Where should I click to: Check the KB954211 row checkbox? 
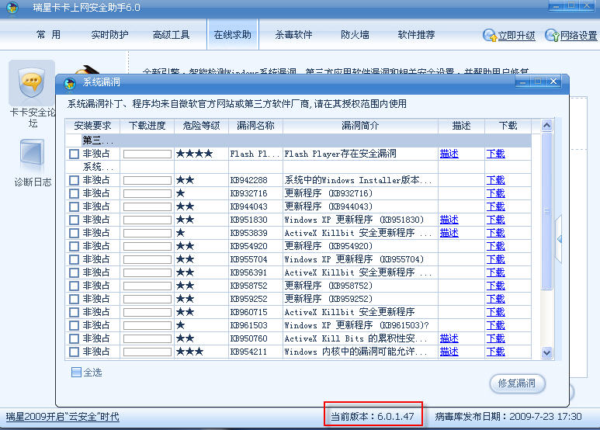coord(74,352)
